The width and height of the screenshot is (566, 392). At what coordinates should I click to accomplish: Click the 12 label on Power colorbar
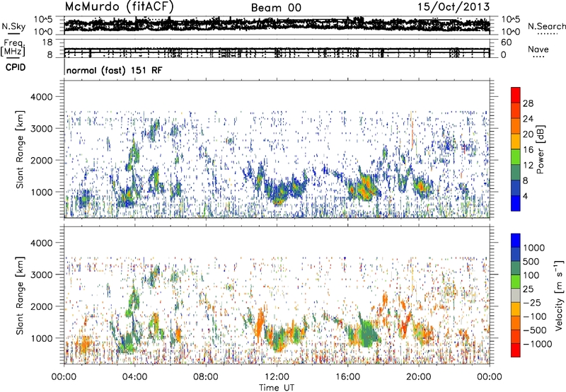[x=528, y=166]
